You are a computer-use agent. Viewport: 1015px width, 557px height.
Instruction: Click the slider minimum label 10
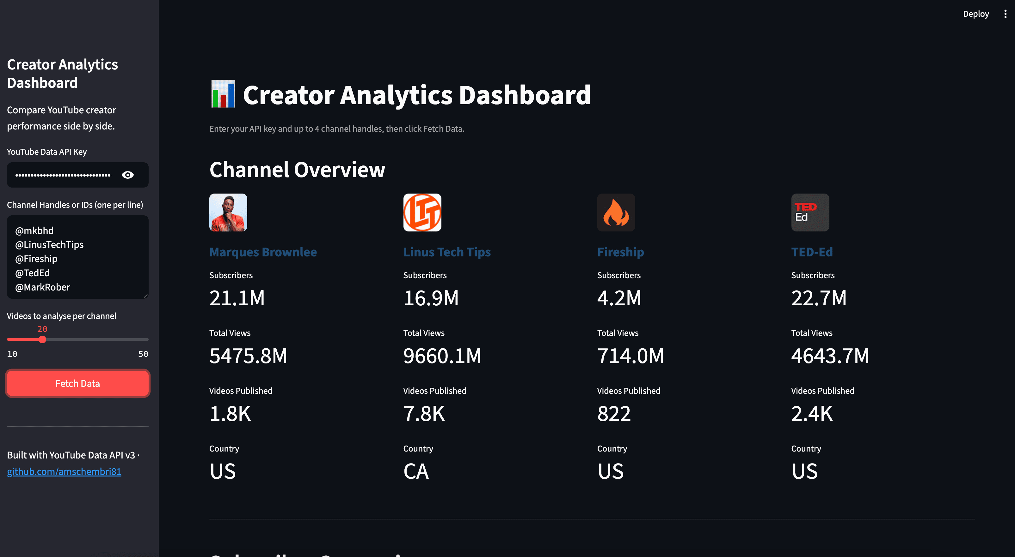point(12,354)
